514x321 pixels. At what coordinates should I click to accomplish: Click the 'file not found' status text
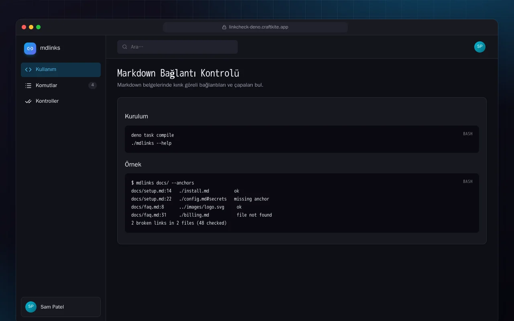point(254,215)
